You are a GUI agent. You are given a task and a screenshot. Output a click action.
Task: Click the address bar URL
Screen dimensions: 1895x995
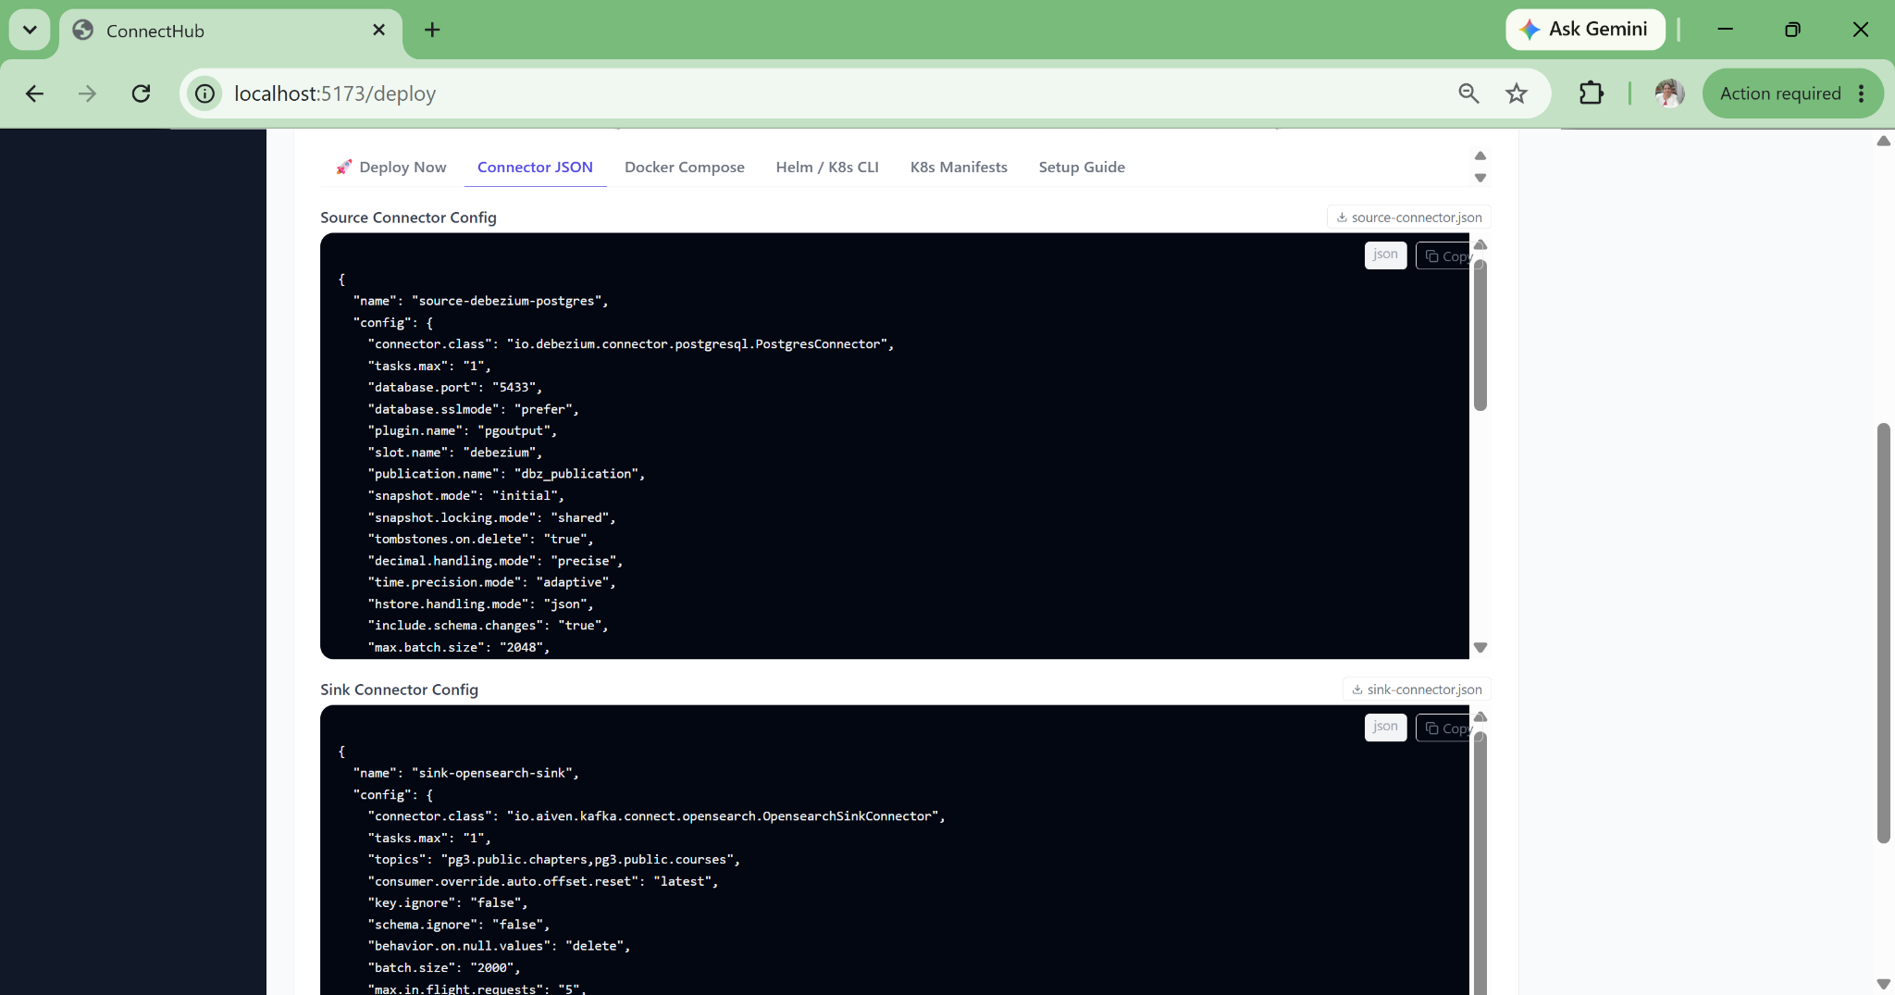coord(334,93)
